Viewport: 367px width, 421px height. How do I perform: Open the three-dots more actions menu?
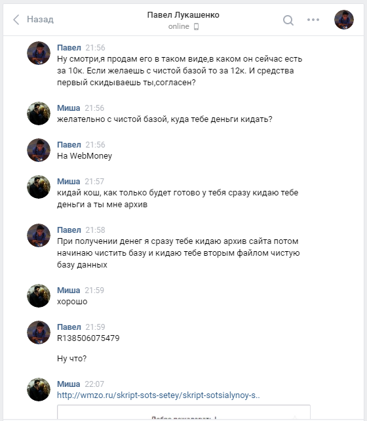pos(313,20)
